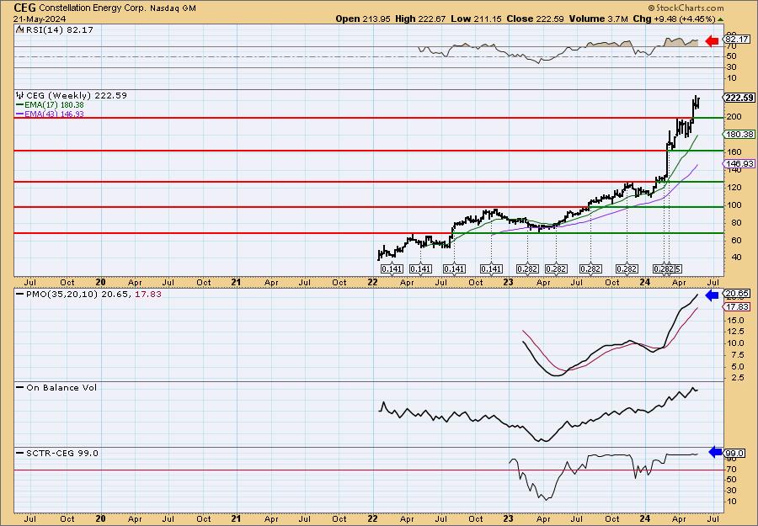Click the High 222.67 value
This screenshot has height=526, width=758.
point(421,19)
